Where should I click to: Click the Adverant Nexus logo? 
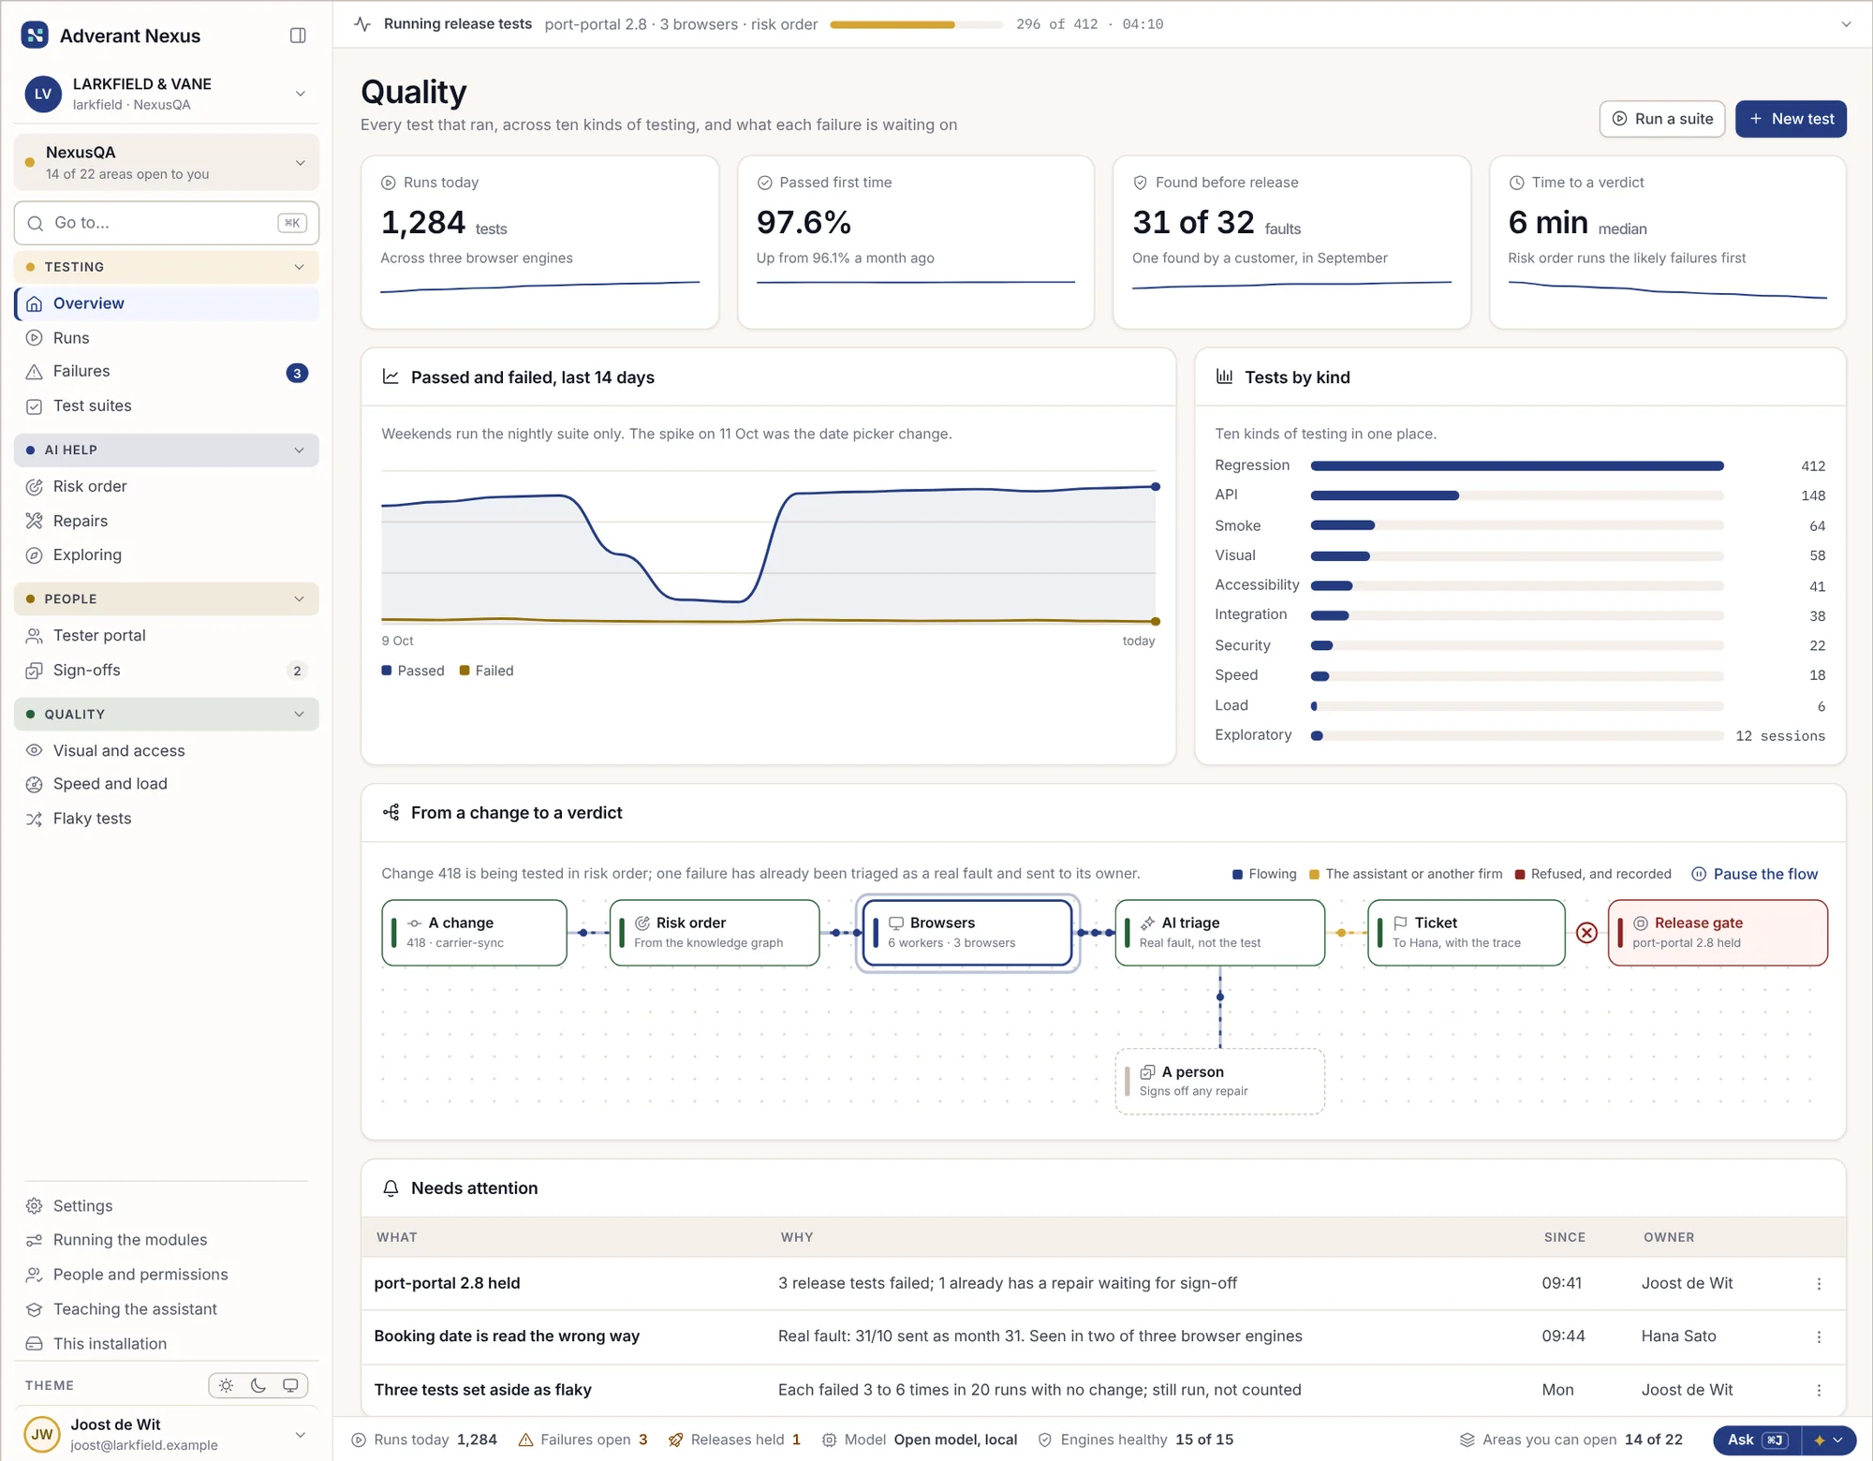pos(35,36)
